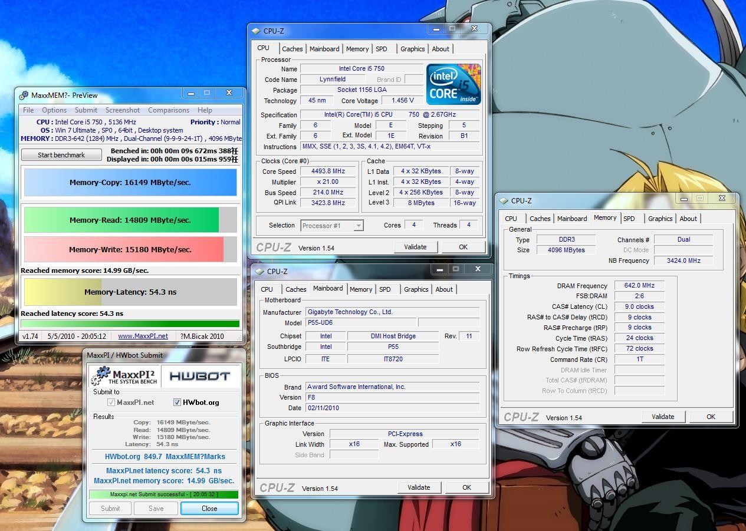Click the Memory CPU-Z window title icon

coord(504,201)
